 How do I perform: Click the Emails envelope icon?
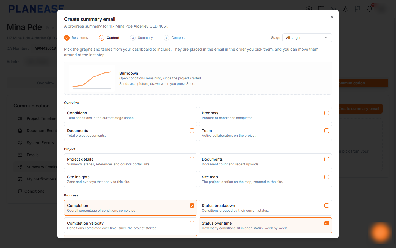pyautogui.click(x=20, y=155)
